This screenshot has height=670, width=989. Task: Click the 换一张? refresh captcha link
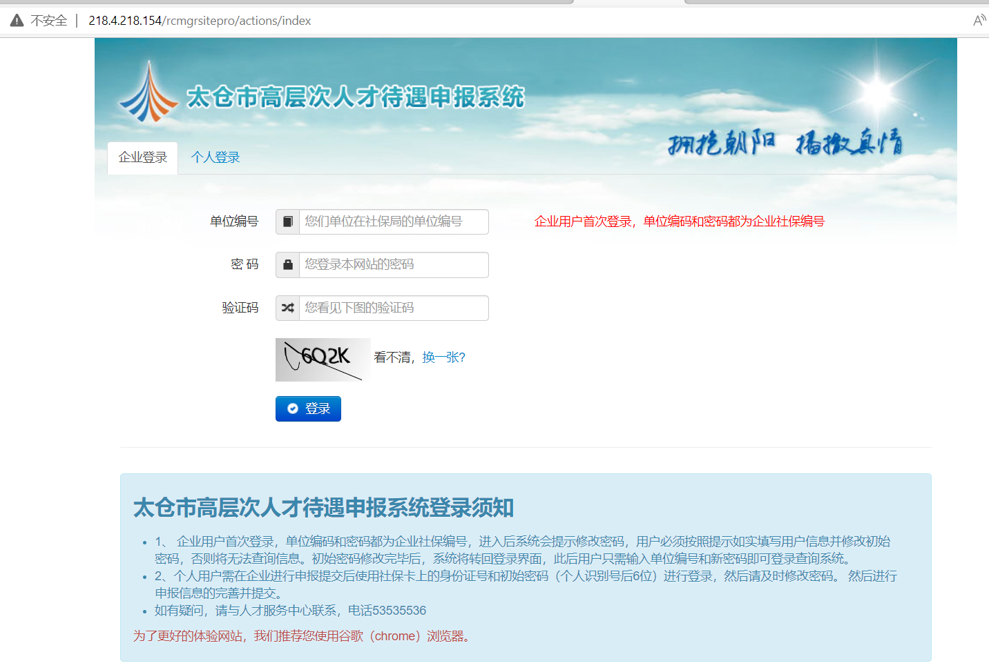click(443, 357)
